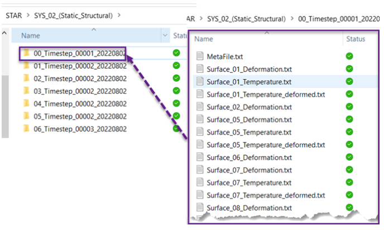This screenshot has height=230, width=384.
Task: Select Surface_06_Deformation.txt file entry
Action: pos(249,157)
